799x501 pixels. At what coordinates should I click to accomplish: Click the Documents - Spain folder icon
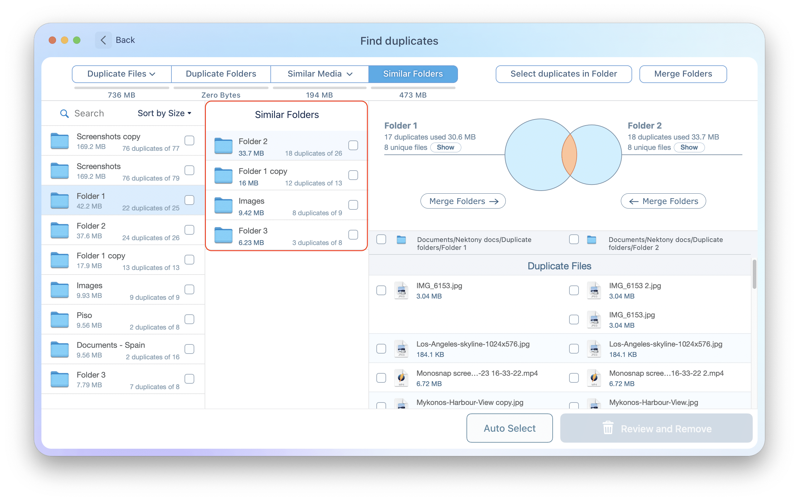[60, 350]
